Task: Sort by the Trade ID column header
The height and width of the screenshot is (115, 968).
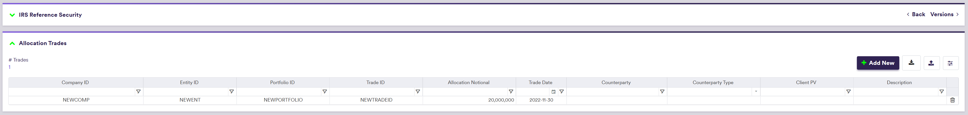Action: click(x=375, y=83)
